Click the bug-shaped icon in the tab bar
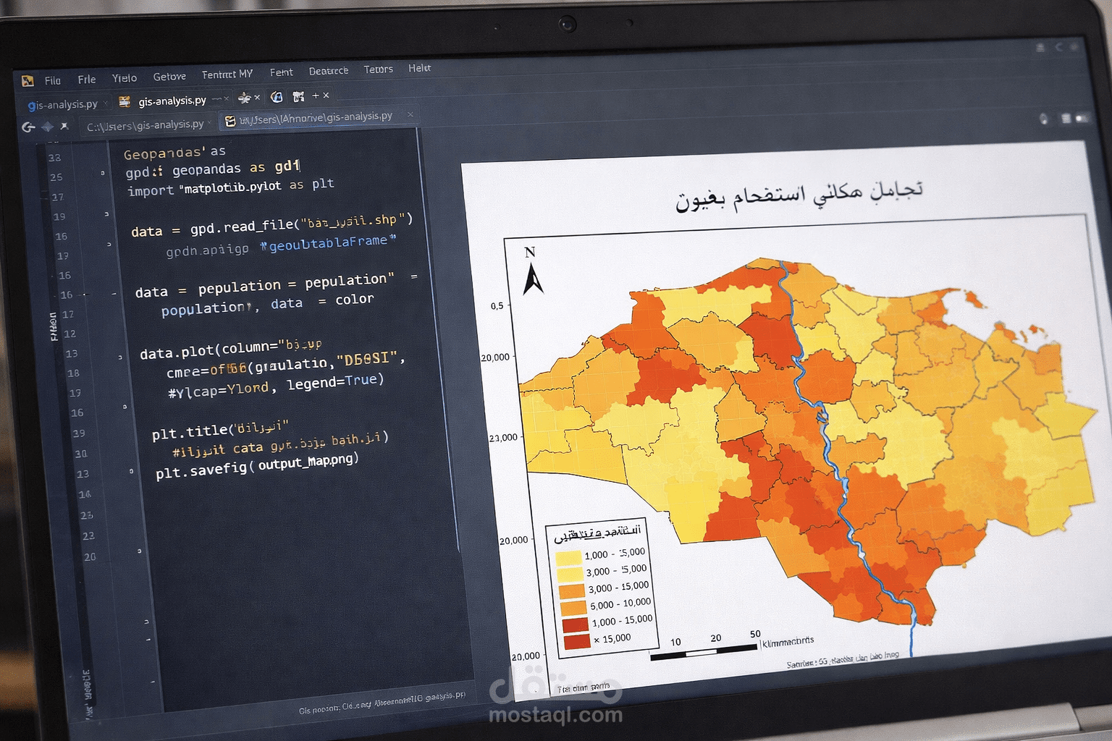Screen dimensions: 1112x741 (x=245, y=97)
